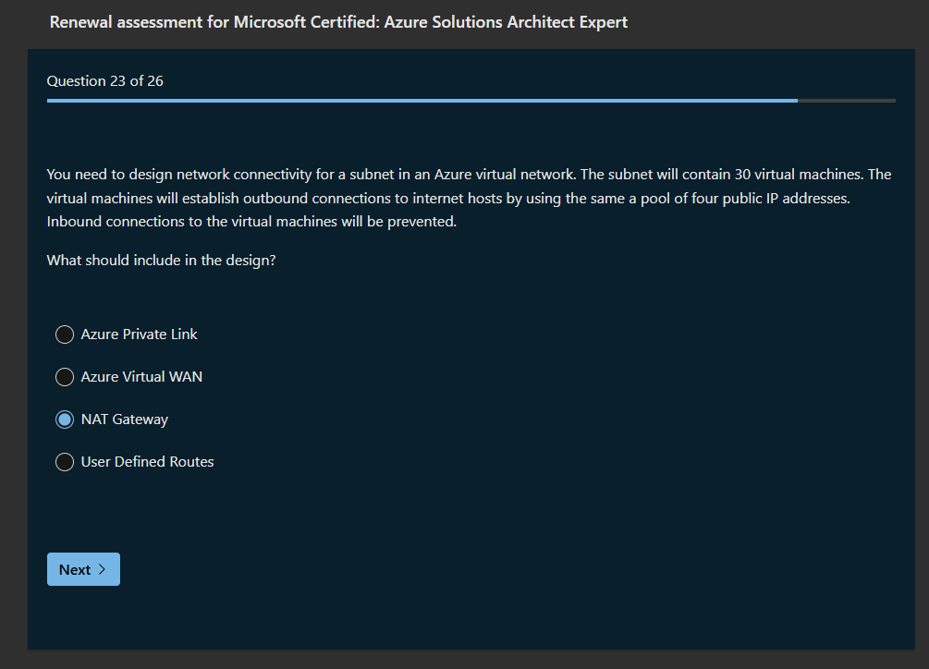The width and height of the screenshot is (929, 669).
Task: Click the "User Defined Routes" answer label
Action: [147, 462]
